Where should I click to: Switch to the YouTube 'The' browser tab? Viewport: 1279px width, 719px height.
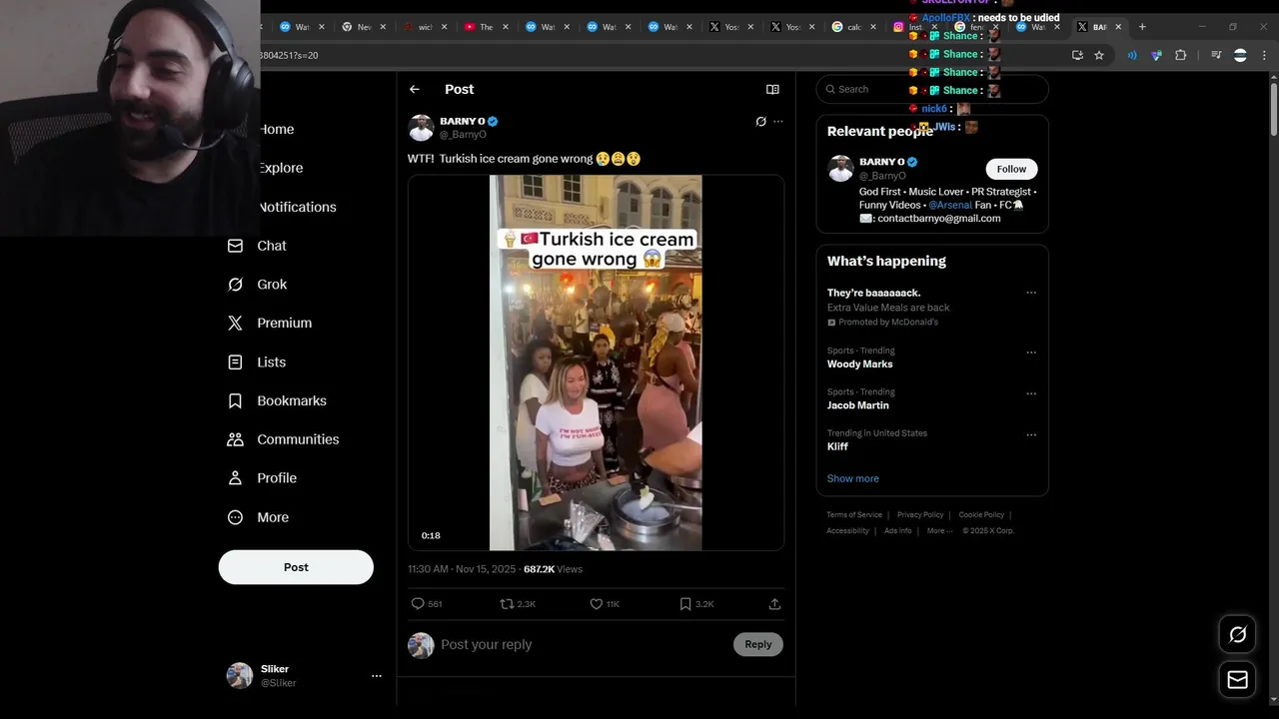[487, 27]
